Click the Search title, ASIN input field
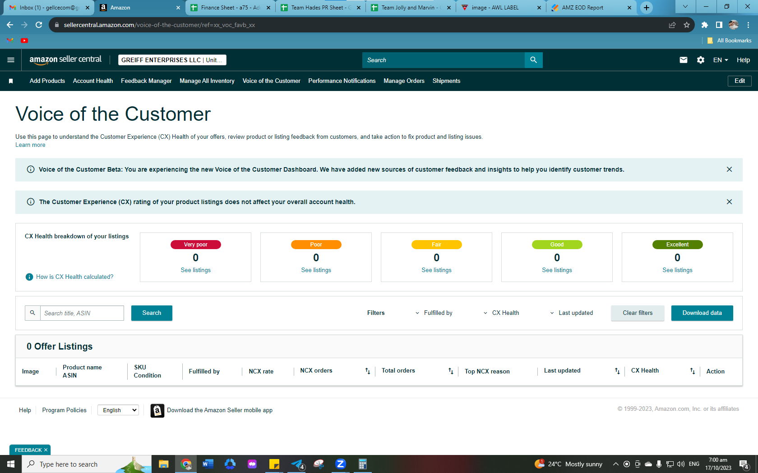Screen dimensions: 758x473 click(x=82, y=313)
